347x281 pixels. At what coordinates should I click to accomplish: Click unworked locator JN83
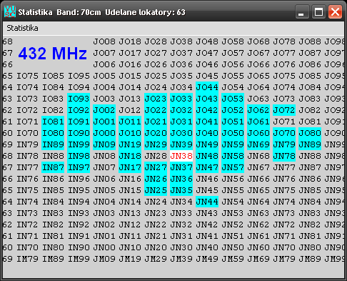click(x=310, y=213)
